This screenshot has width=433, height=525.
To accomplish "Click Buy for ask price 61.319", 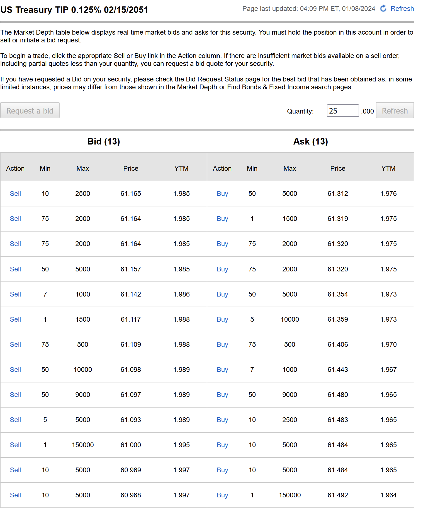I will click(222, 219).
